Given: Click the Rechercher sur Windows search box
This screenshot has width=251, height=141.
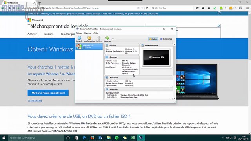Looking at the screenshot, I should coord(36,137).
